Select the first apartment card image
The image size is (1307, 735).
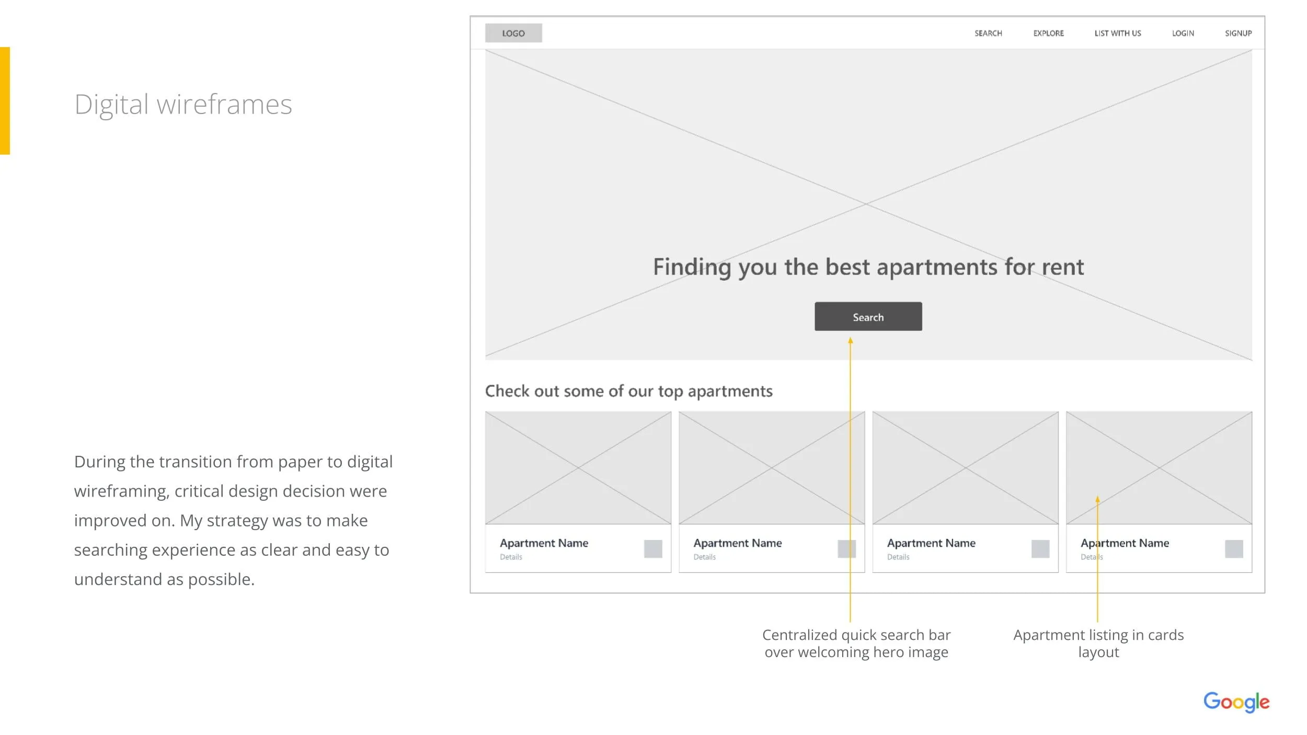point(578,467)
